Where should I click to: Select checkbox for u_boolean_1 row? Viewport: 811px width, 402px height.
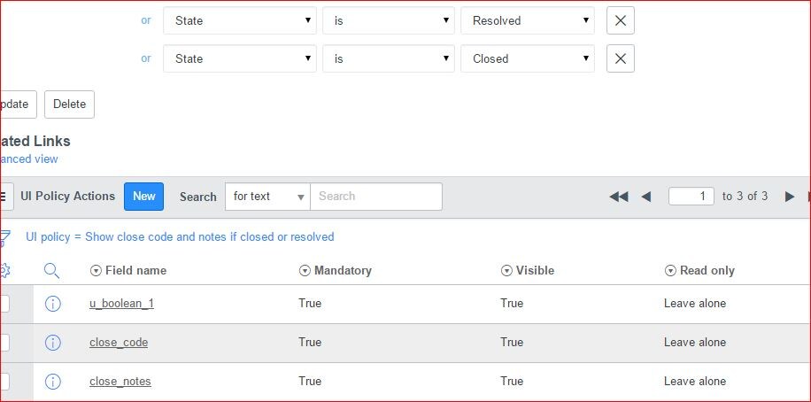(4, 304)
